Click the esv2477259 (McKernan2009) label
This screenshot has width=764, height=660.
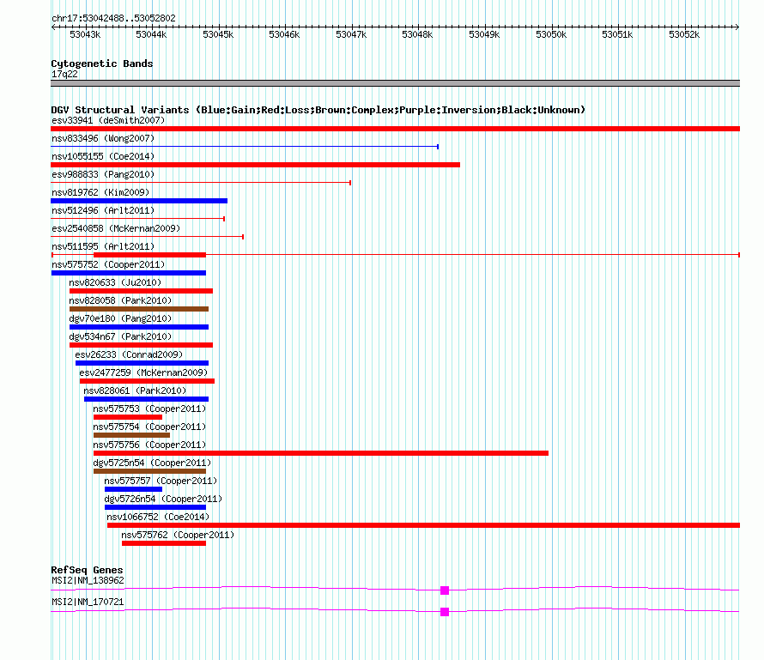[x=143, y=372]
